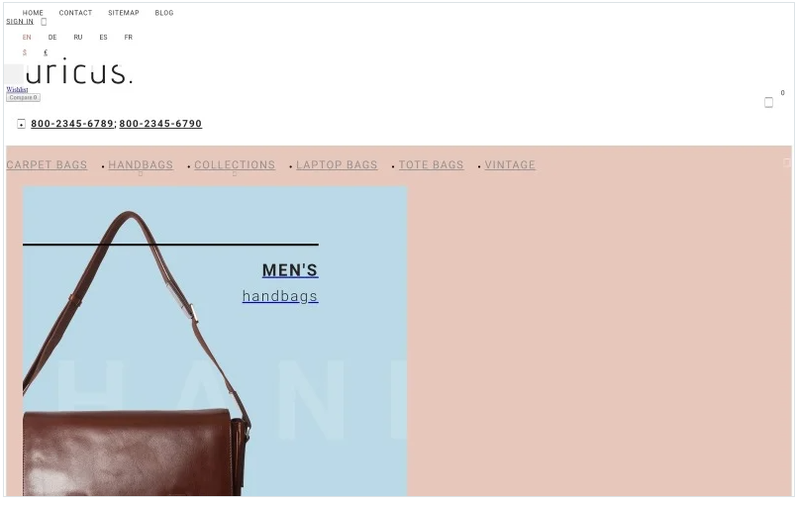
Task: Select the DE language option
Action: 52,37
